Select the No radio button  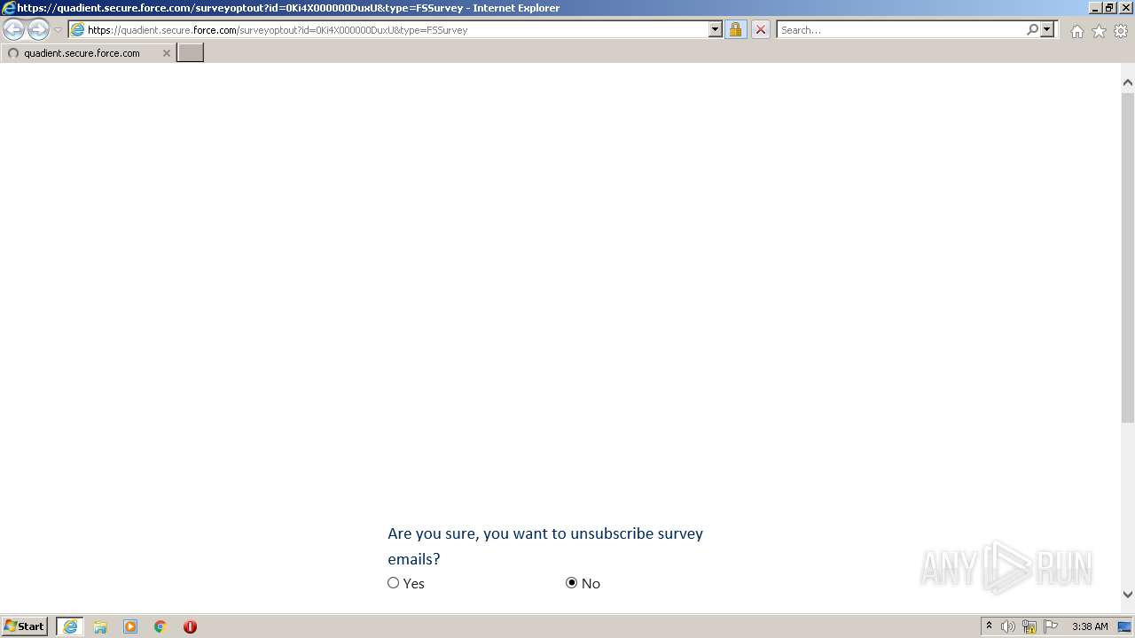pos(571,583)
